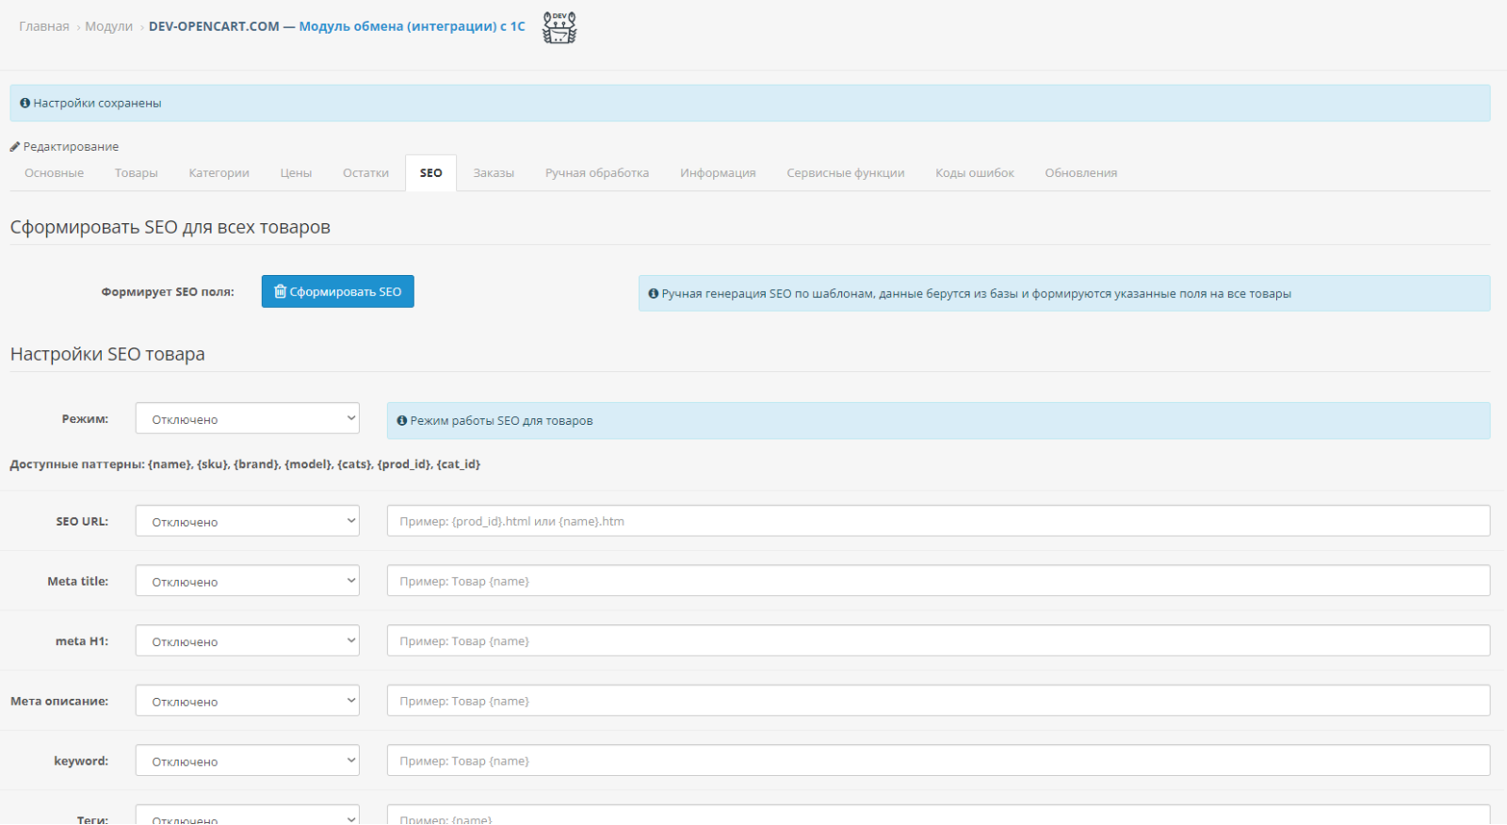Focus the 'Теги' template input field

(938, 816)
